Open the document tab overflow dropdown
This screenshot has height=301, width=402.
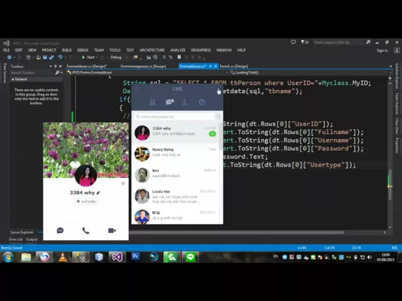391,66
